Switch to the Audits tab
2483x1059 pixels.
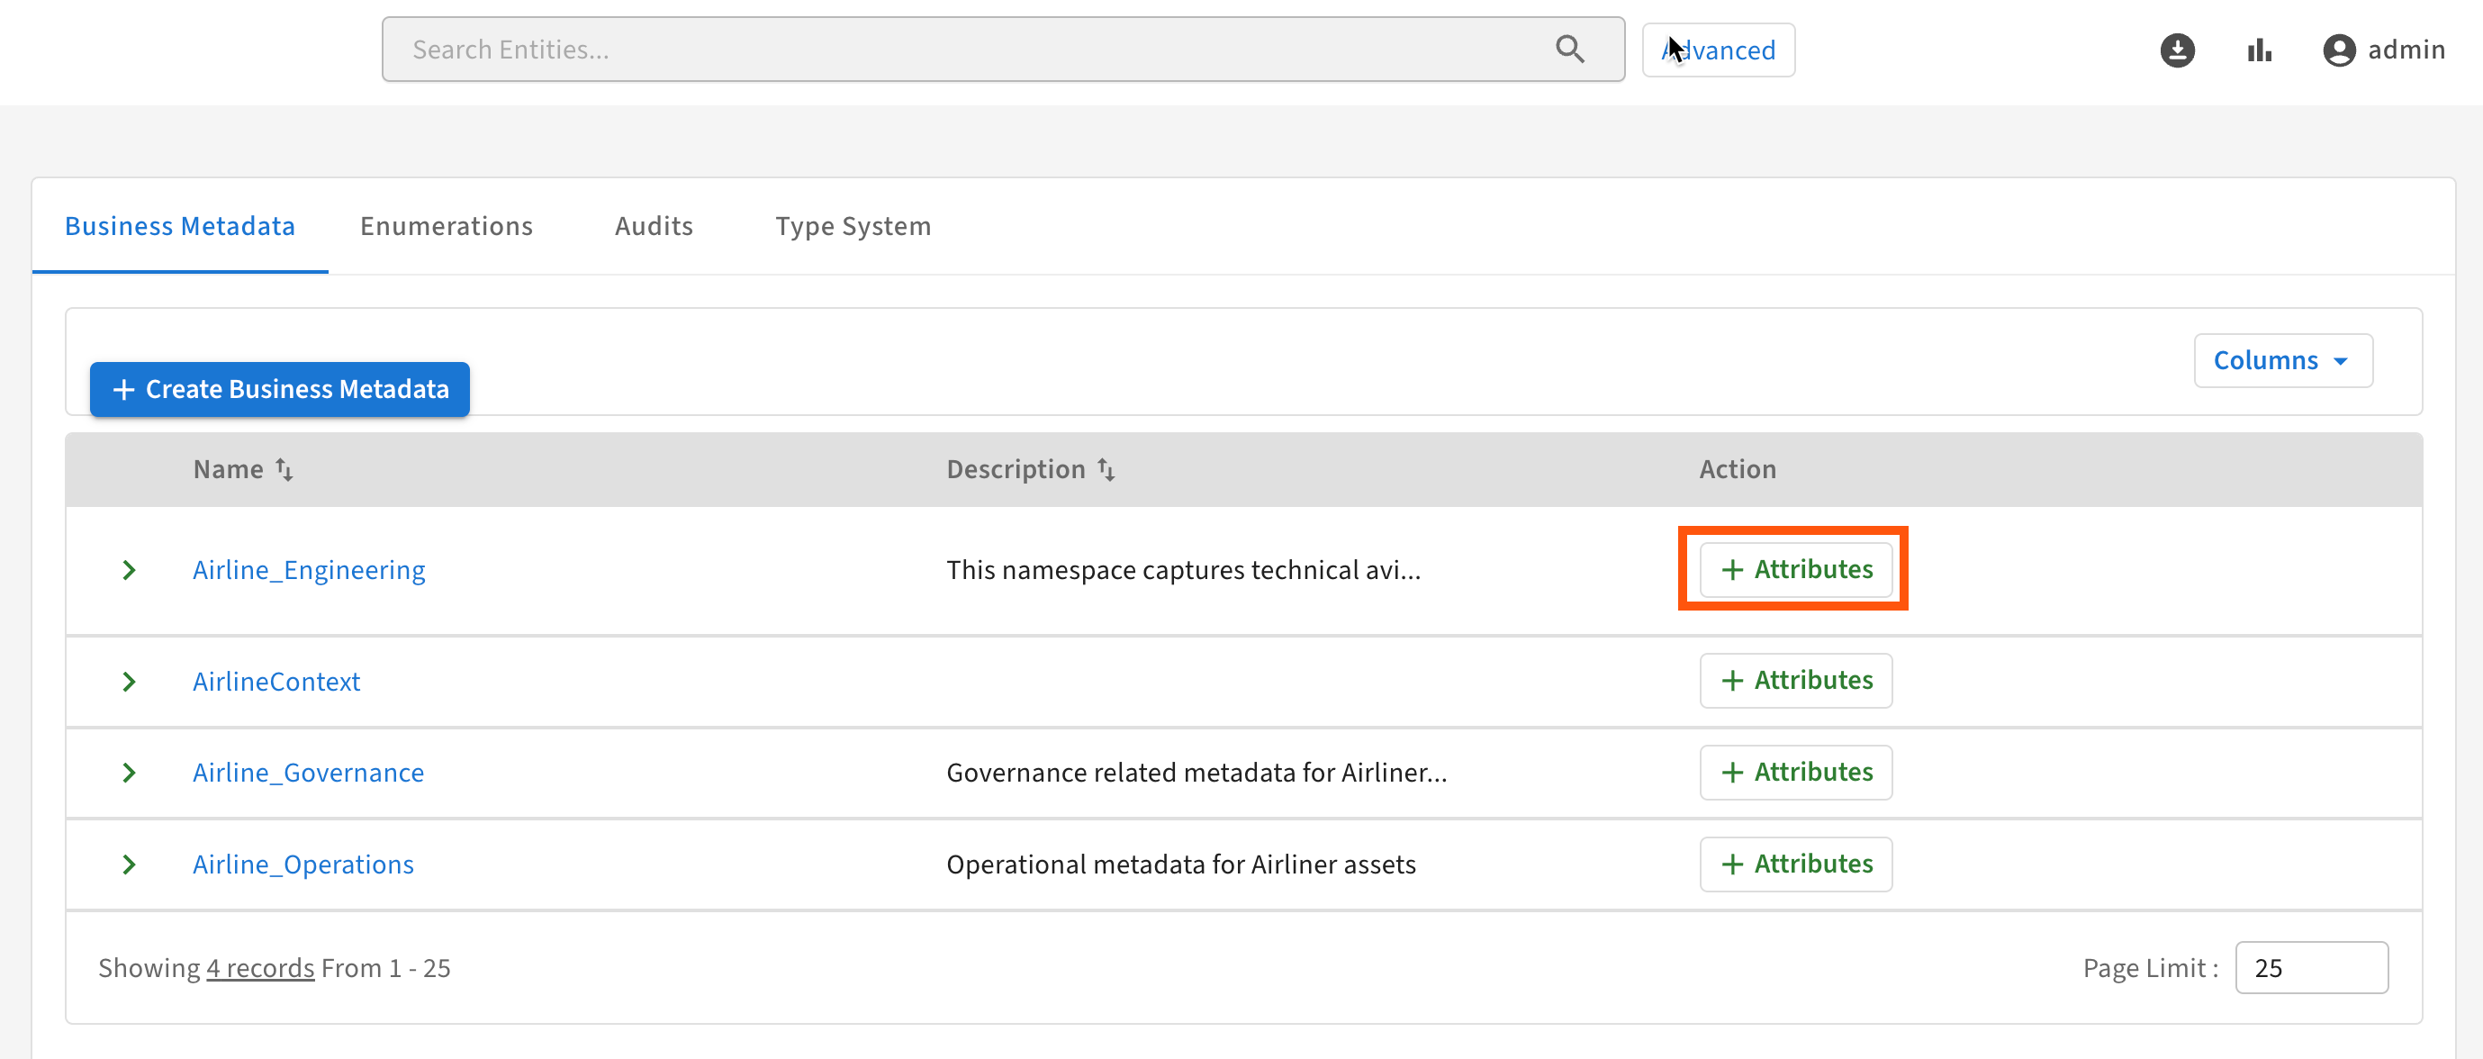pos(654,226)
